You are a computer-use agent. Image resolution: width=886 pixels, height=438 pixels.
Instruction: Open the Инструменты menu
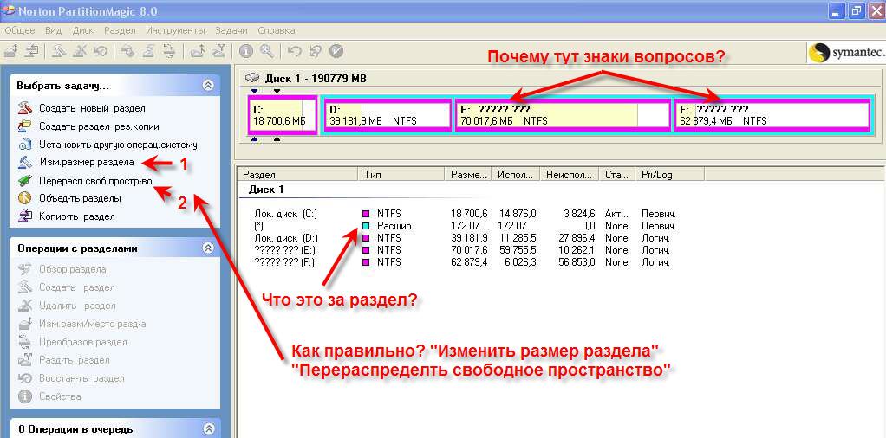175,30
